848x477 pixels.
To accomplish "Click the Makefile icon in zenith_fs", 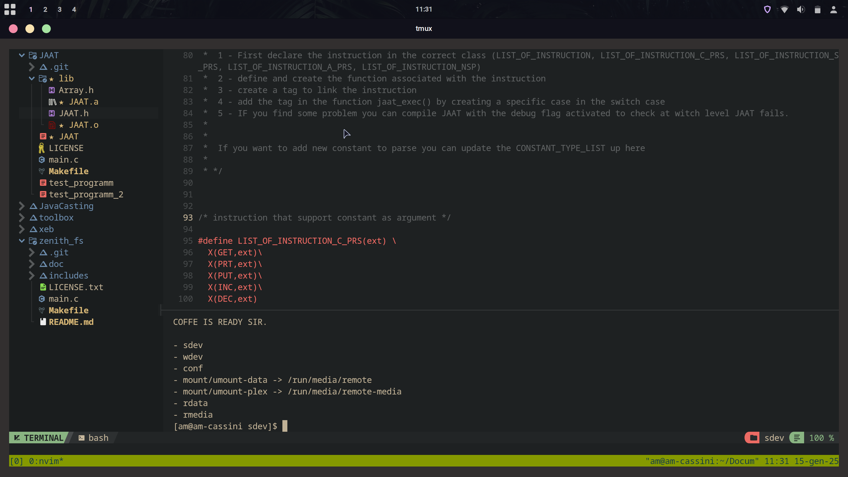I will tap(42, 311).
